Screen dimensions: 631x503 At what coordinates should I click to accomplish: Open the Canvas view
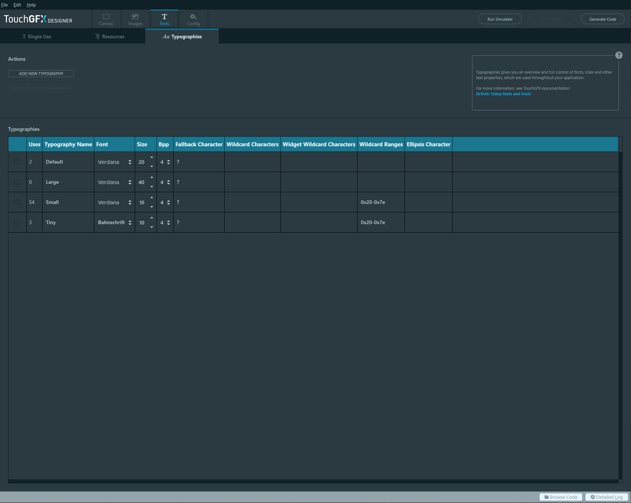pyautogui.click(x=106, y=19)
